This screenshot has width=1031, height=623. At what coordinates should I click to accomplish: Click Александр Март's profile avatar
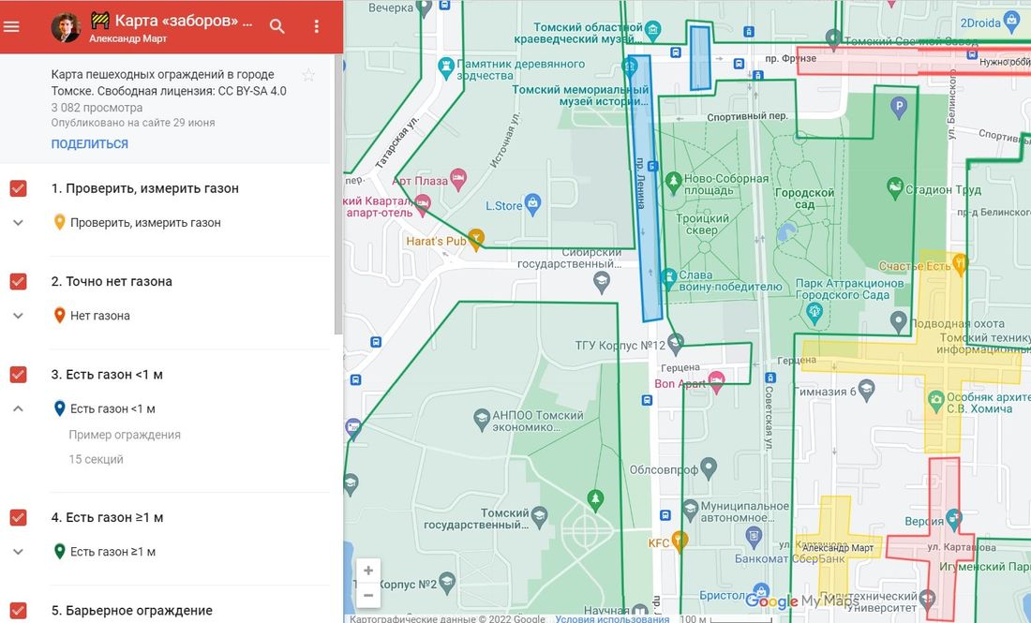[65, 27]
